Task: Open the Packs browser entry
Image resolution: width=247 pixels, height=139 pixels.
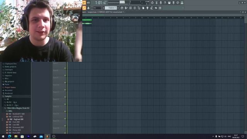Action: point(6,85)
